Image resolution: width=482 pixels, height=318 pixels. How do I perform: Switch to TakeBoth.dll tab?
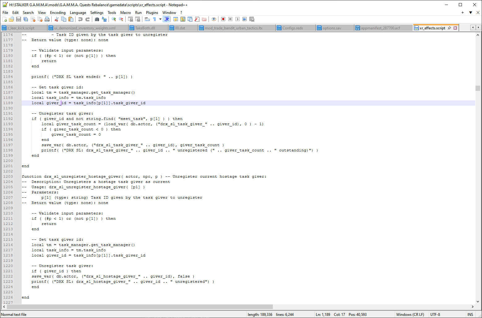pyautogui.click(x=148, y=28)
